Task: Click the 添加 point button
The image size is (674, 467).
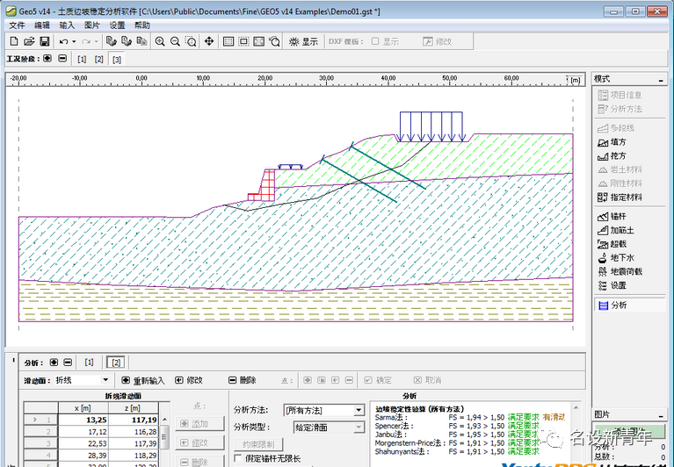Action: click(x=199, y=424)
